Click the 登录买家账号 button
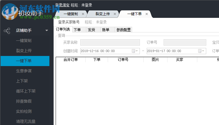Image resolution: width=219 pixels, height=125 pixels. click(x=69, y=22)
